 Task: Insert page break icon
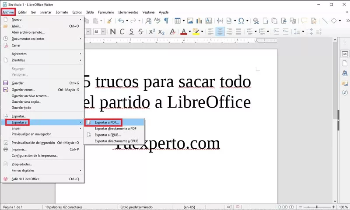tap(220, 21)
